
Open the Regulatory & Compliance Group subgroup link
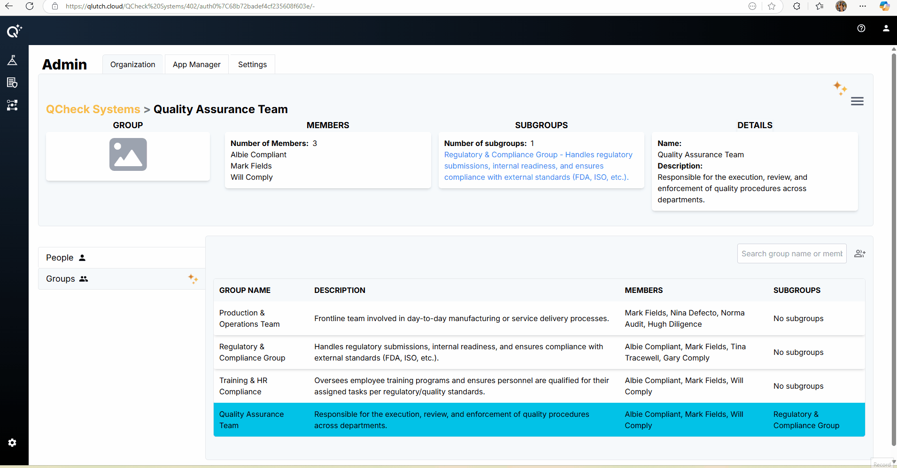[x=538, y=166]
